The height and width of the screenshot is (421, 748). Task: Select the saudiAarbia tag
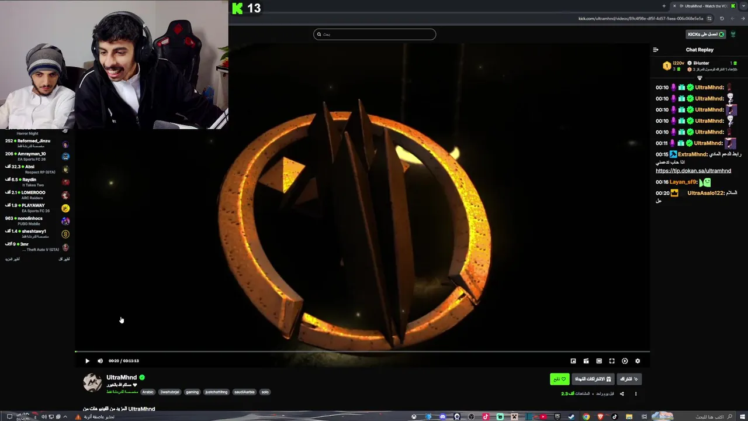pos(244,392)
